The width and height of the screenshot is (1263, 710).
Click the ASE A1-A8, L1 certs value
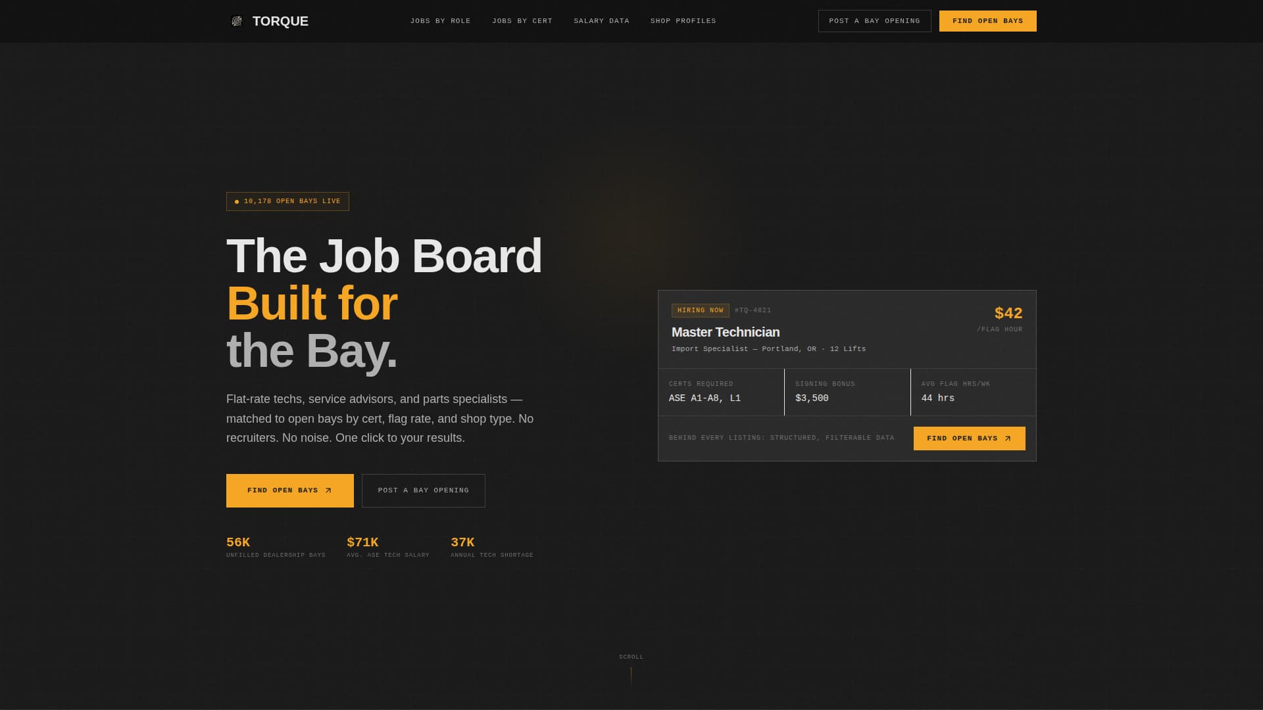click(x=705, y=398)
